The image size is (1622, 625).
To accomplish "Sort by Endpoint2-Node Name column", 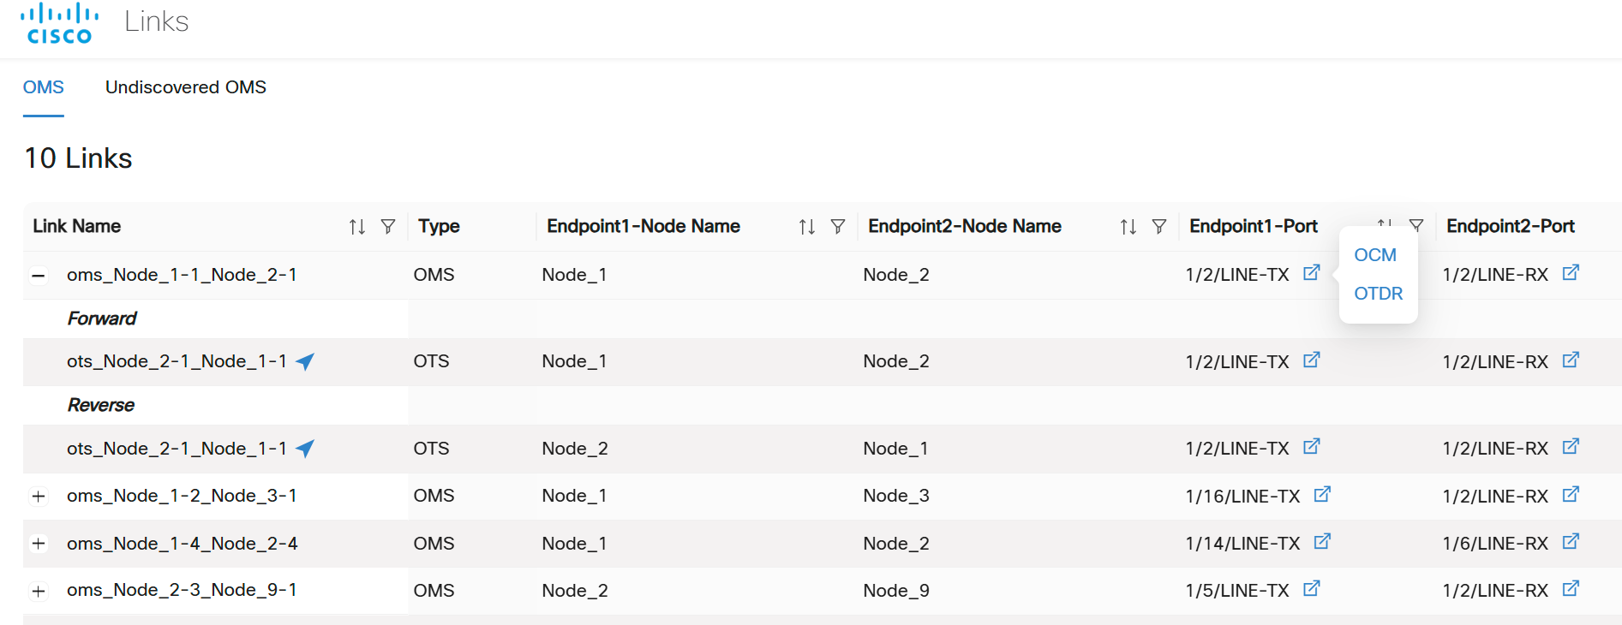I will [x=1128, y=227].
